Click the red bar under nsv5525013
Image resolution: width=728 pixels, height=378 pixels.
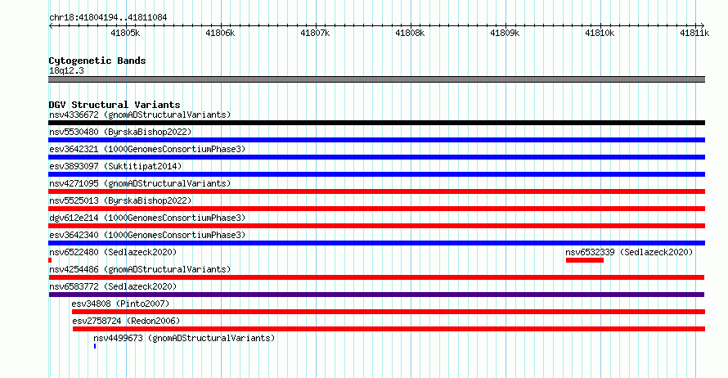(376, 209)
